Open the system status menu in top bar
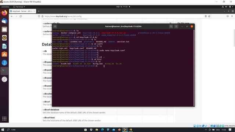The height and width of the screenshot is (132, 235). pyautogui.click(x=228, y=7)
